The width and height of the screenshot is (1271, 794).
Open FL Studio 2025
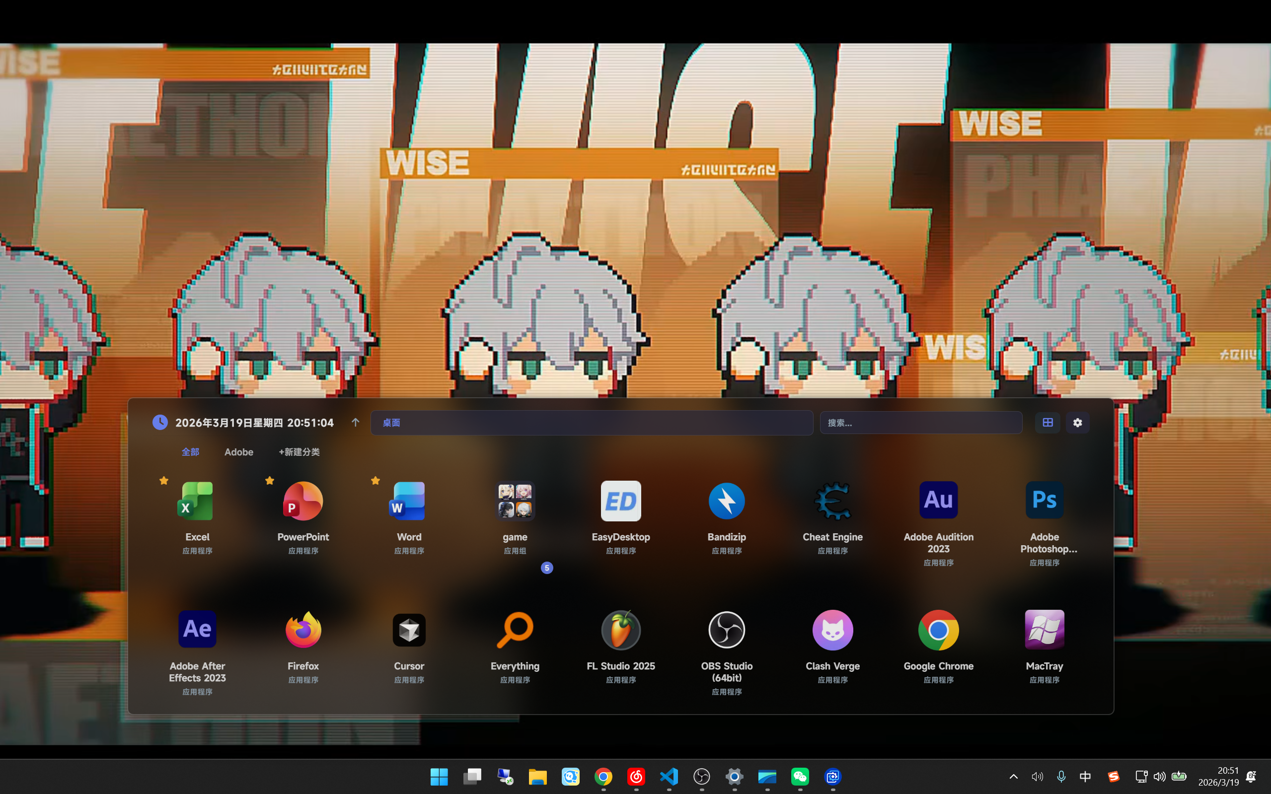point(621,629)
